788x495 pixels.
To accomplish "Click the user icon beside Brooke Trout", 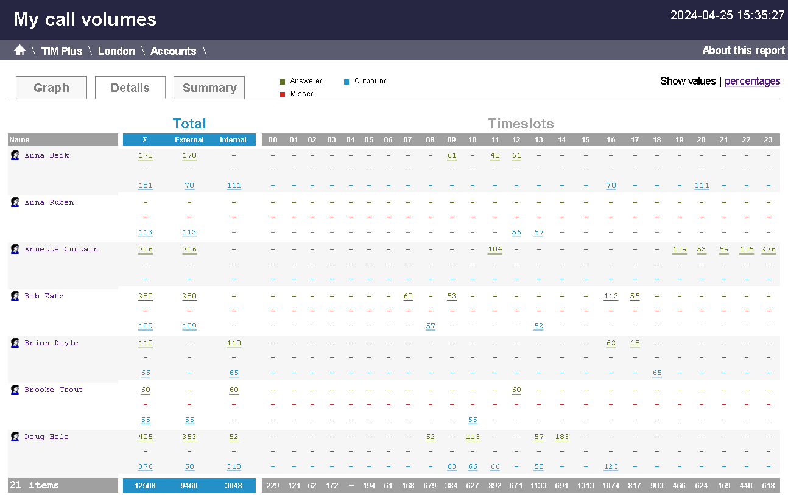I will click(15, 390).
